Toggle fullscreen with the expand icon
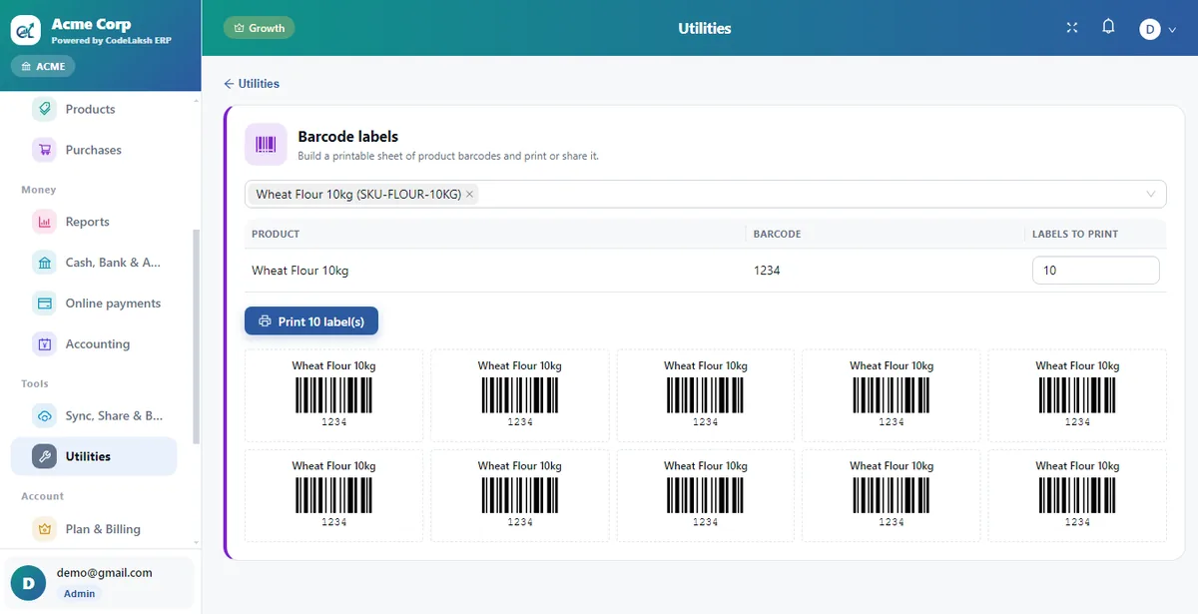Image resolution: width=1198 pixels, height=614 pixels. coord(1072,28)
